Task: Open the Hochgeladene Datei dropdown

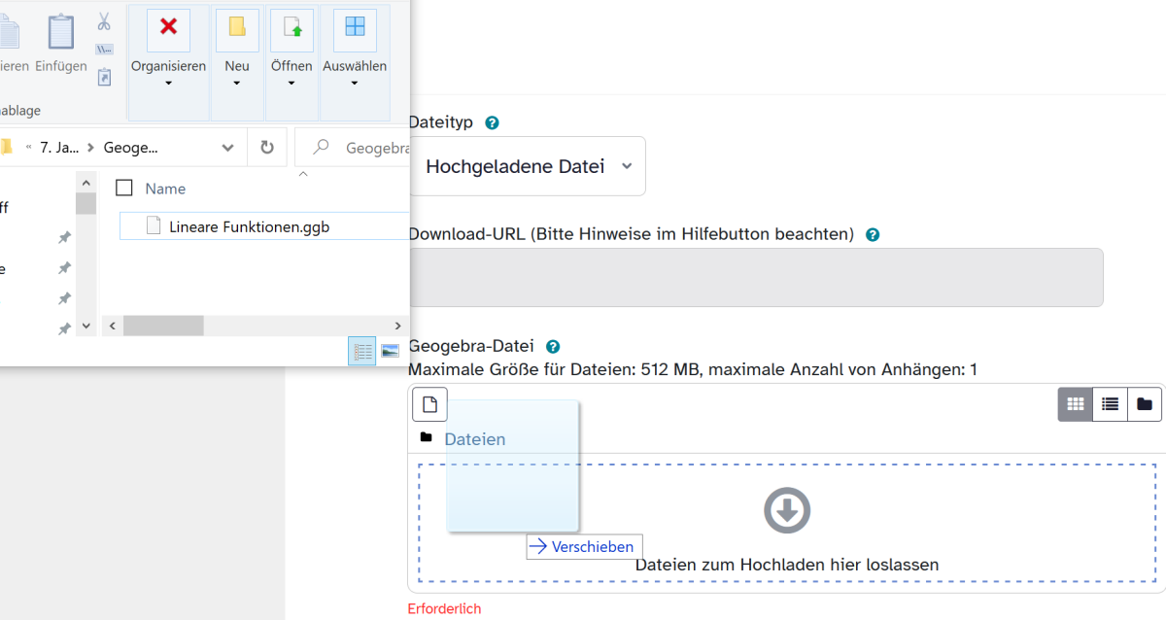Action: coord(527,166)
